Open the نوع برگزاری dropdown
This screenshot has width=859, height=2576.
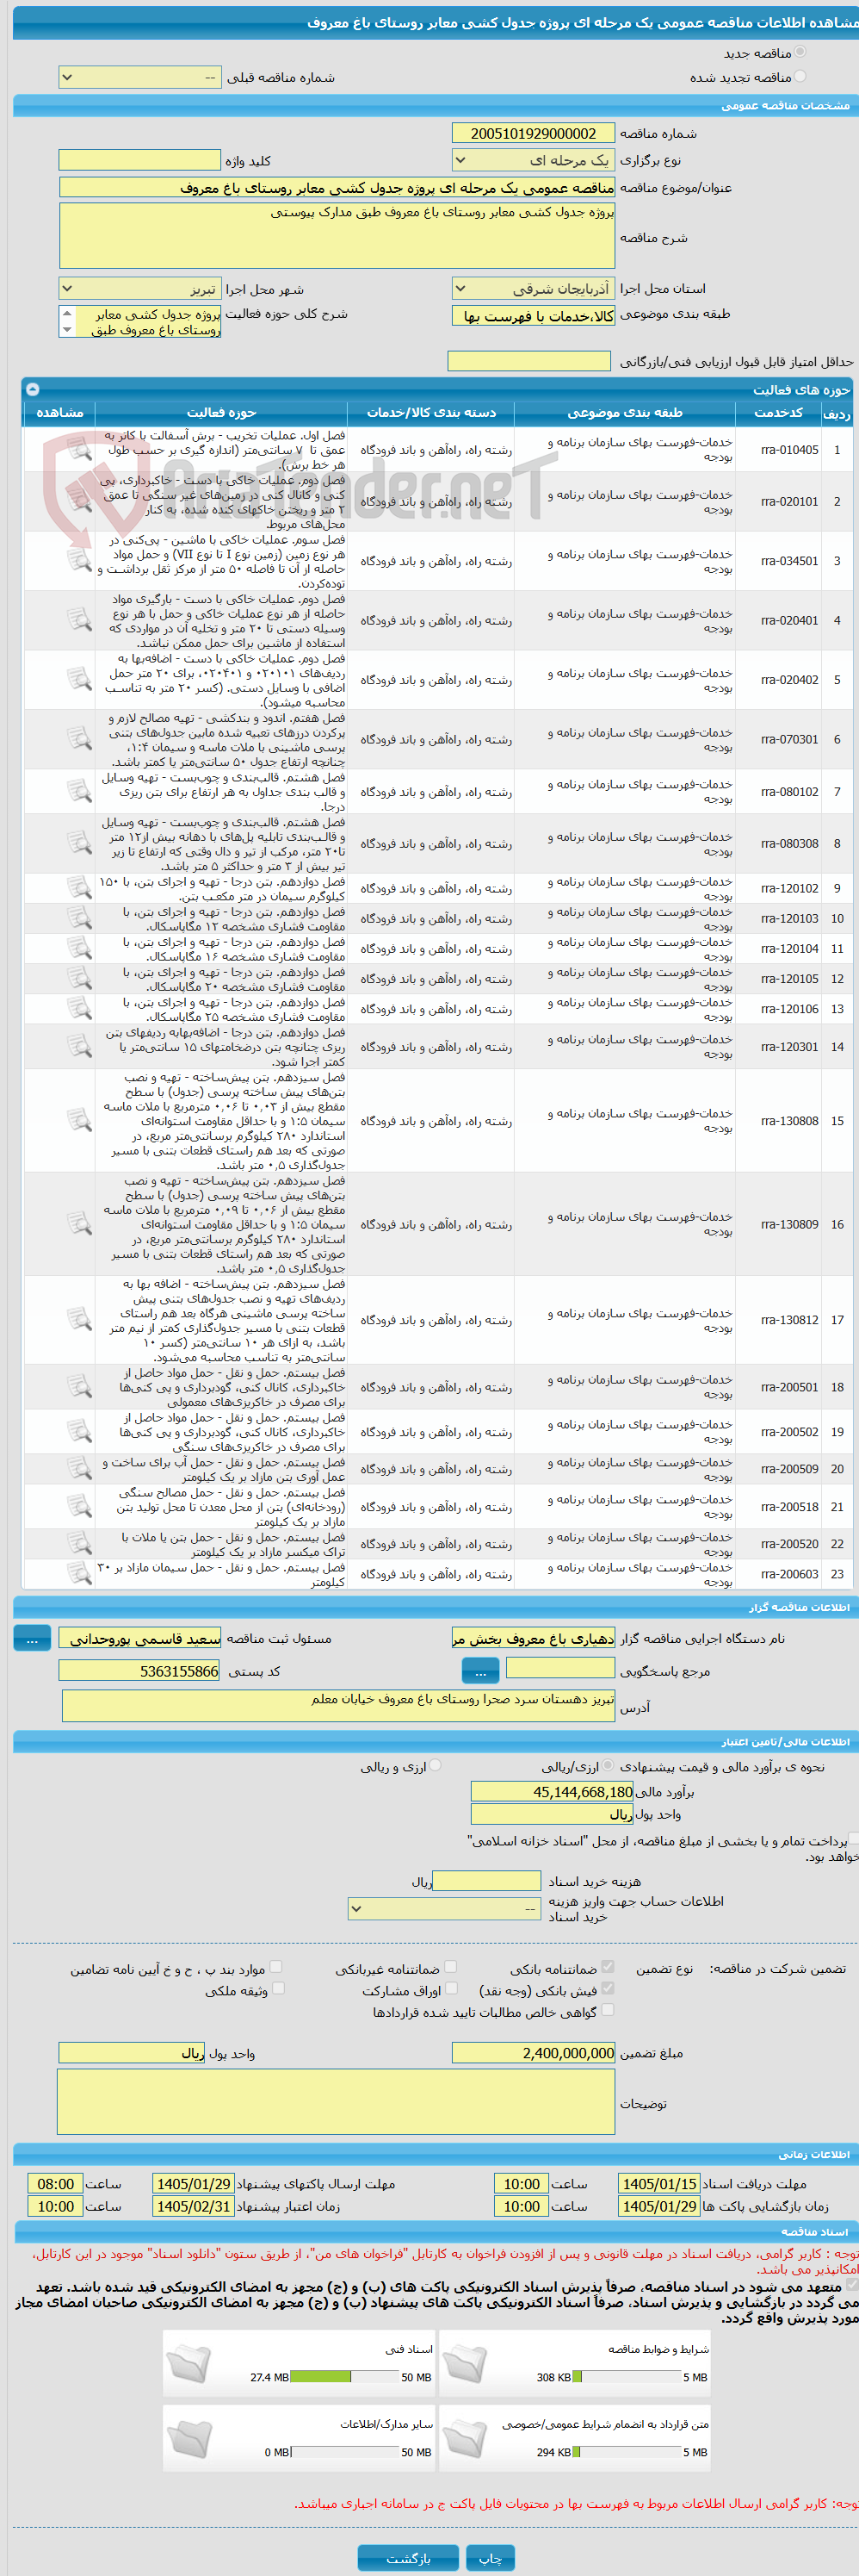[534, 160]
